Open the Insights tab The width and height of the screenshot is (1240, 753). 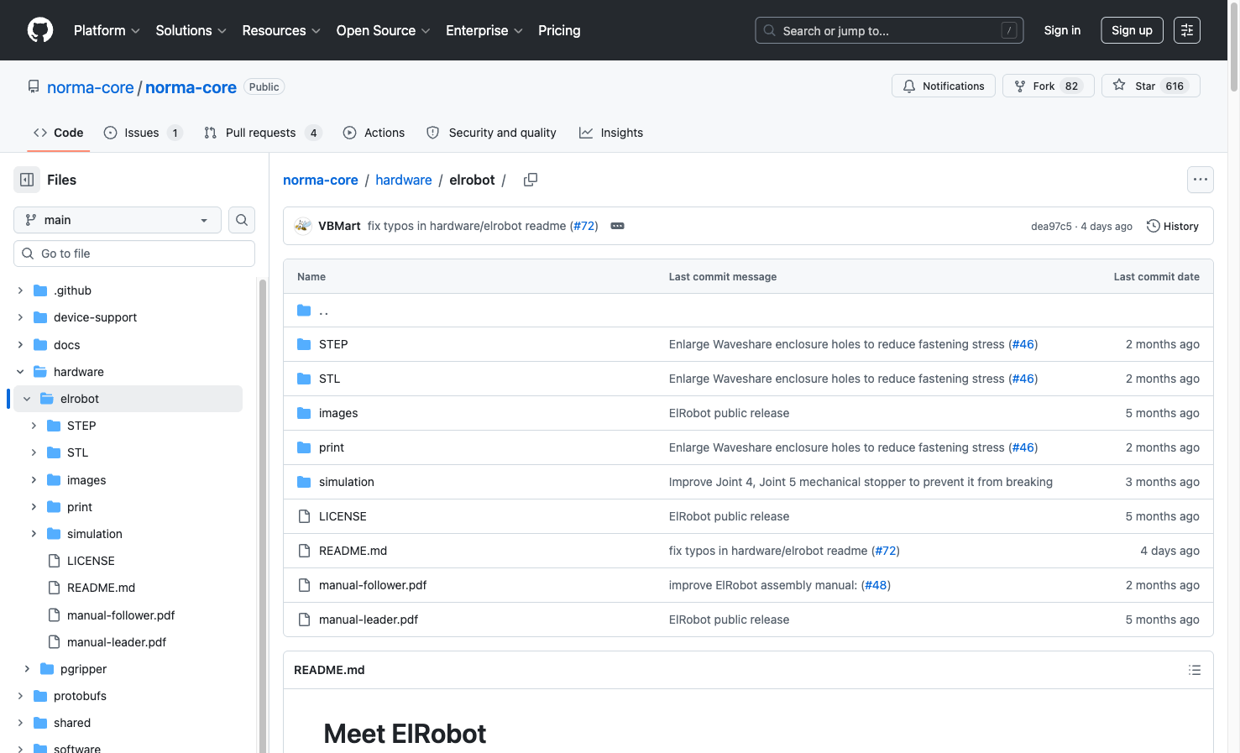tap(611, 133)
